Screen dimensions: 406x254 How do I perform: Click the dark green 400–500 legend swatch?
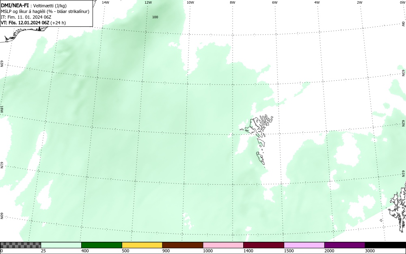[x=101, y=245]
